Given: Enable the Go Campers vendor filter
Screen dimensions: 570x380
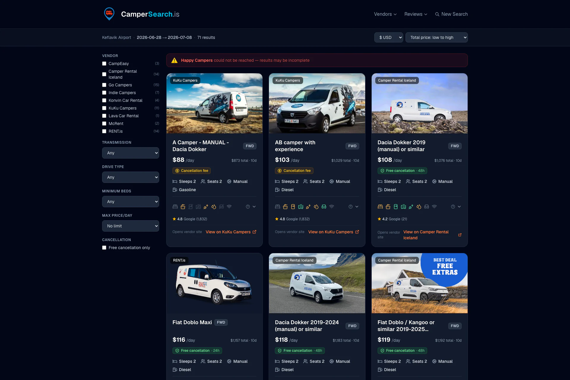Looking at the screenshot, I should [104, 85].
